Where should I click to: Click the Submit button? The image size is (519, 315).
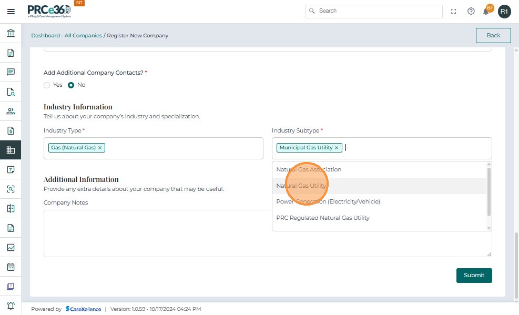(x=474, y=275)
